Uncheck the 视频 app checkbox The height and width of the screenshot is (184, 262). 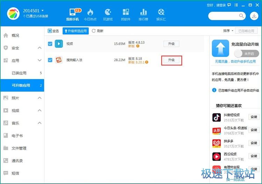tap(50, 44)
